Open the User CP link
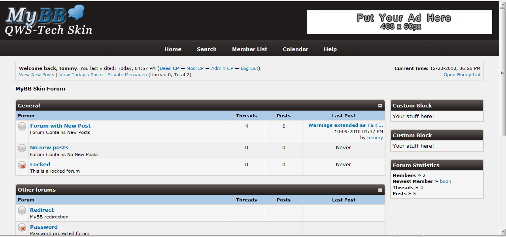The image size is (506, 237). click(x=169, y=68)
